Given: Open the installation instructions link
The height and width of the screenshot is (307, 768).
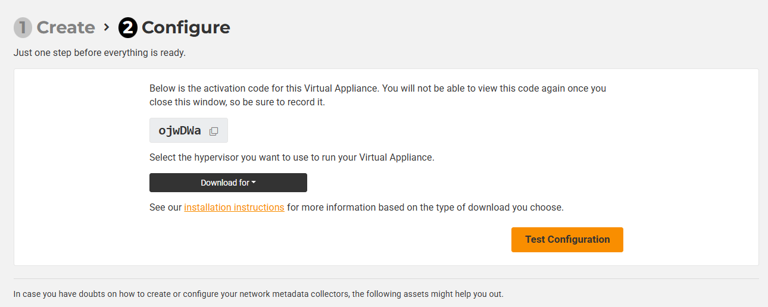Looking at the screenshot, I should 234,208.
